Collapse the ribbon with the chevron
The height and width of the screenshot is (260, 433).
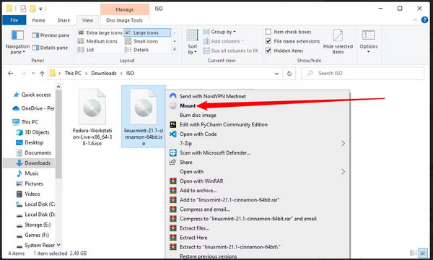tap(415, 20)
